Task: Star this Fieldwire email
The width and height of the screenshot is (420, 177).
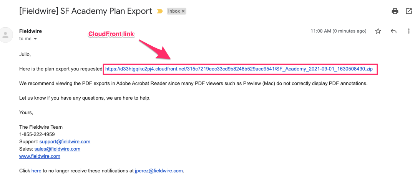Action: (378, 31)
